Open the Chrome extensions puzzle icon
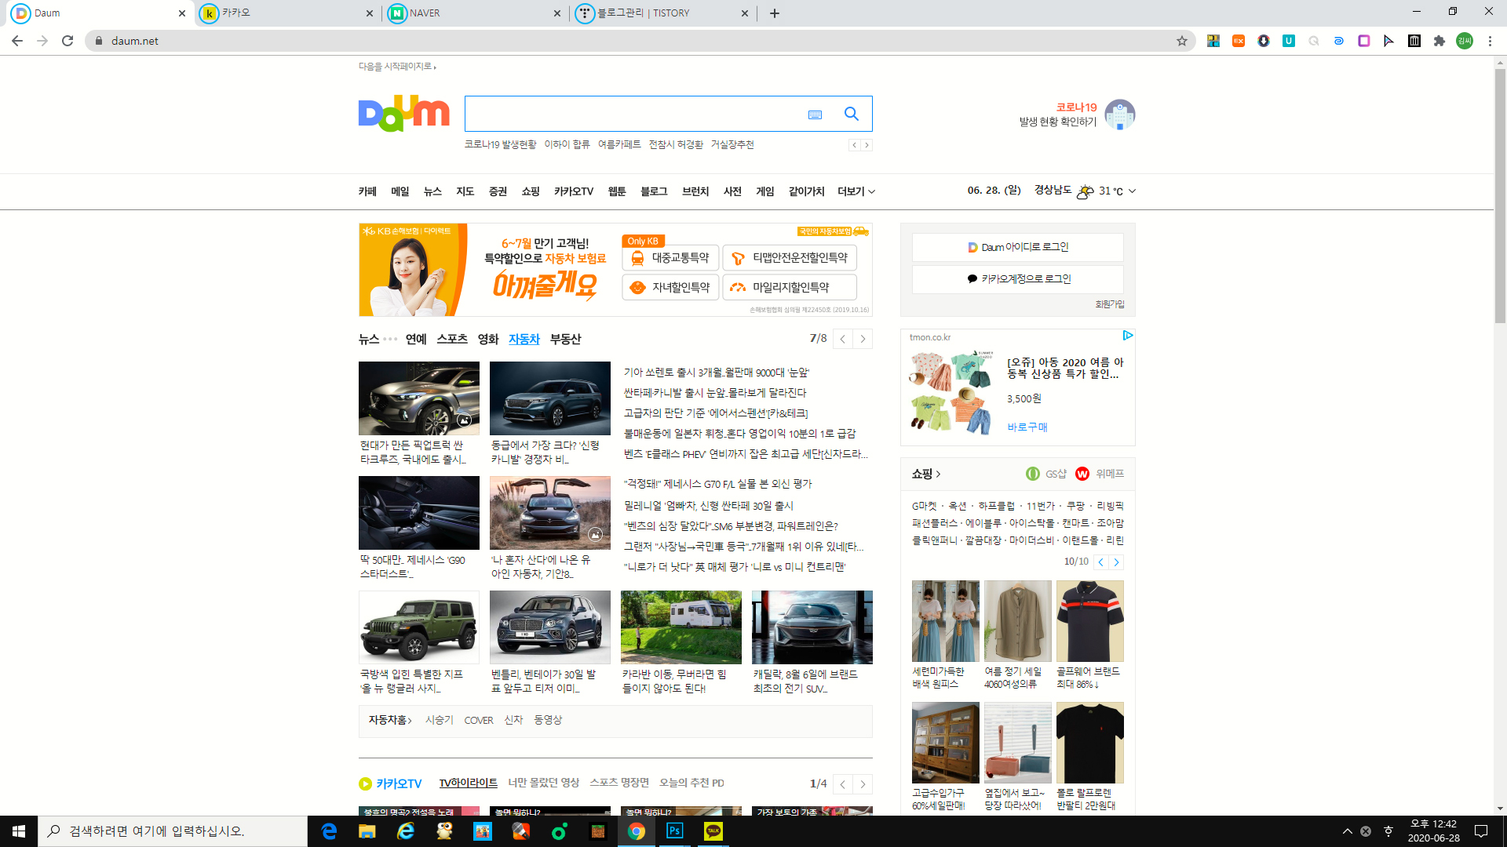 (x=1439, y=41)
